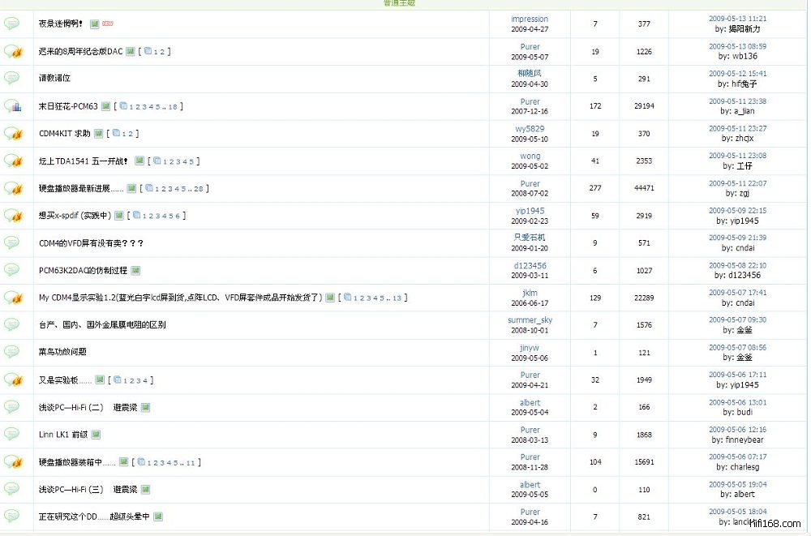Go to page 28 of 硬盘播放器最新进展
Viewport: 811px width, 536px height.
199,189
